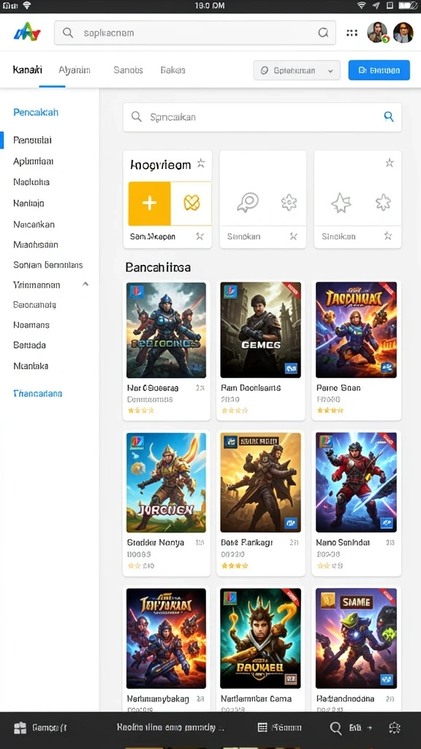This screenshot has height=749, width=421.
Task: Click the blue button in the top bar
Action: (379, 70)
